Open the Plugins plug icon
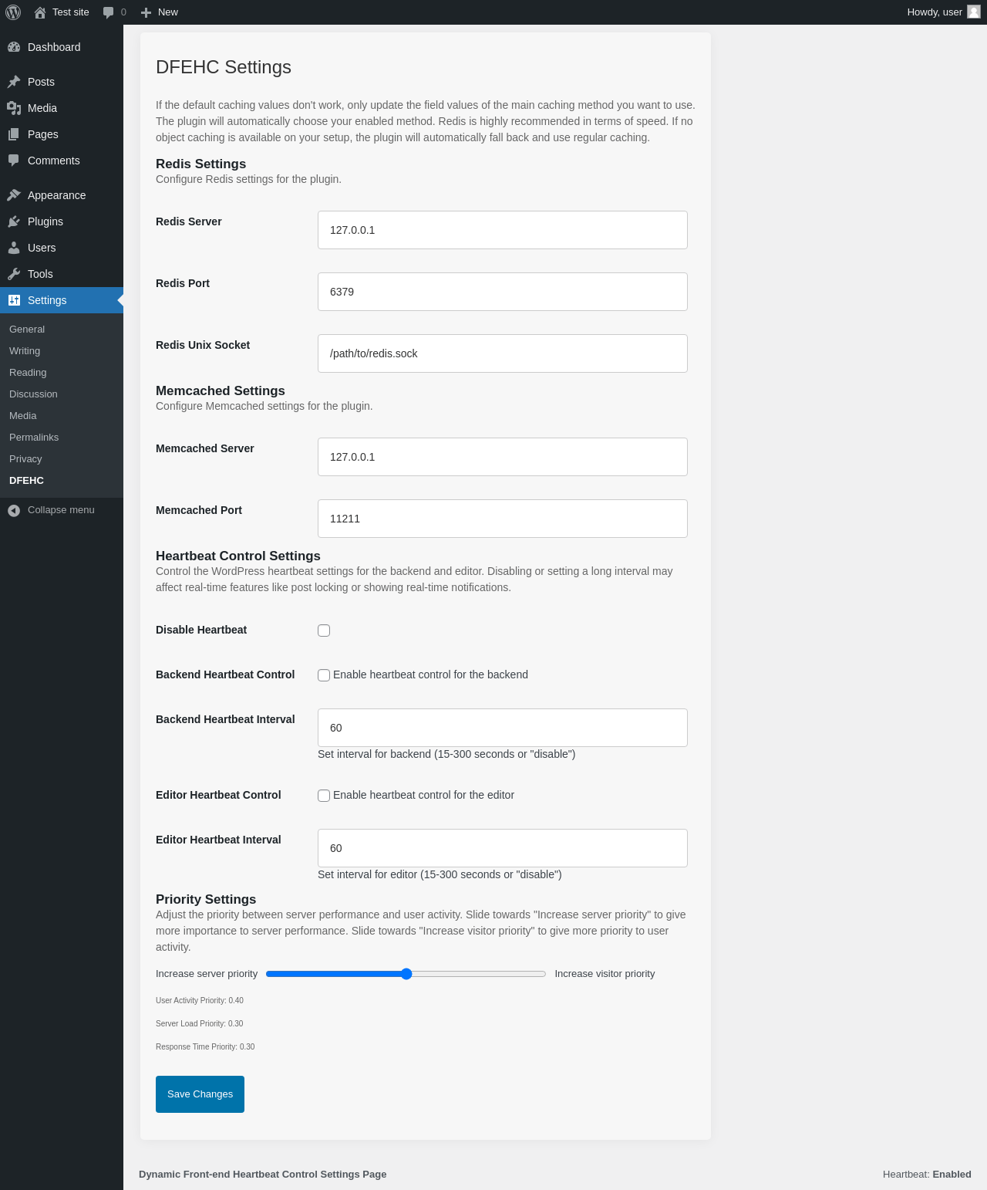Image resolution: width=987 pixels, height=1190 pixels. pos(14,221)
